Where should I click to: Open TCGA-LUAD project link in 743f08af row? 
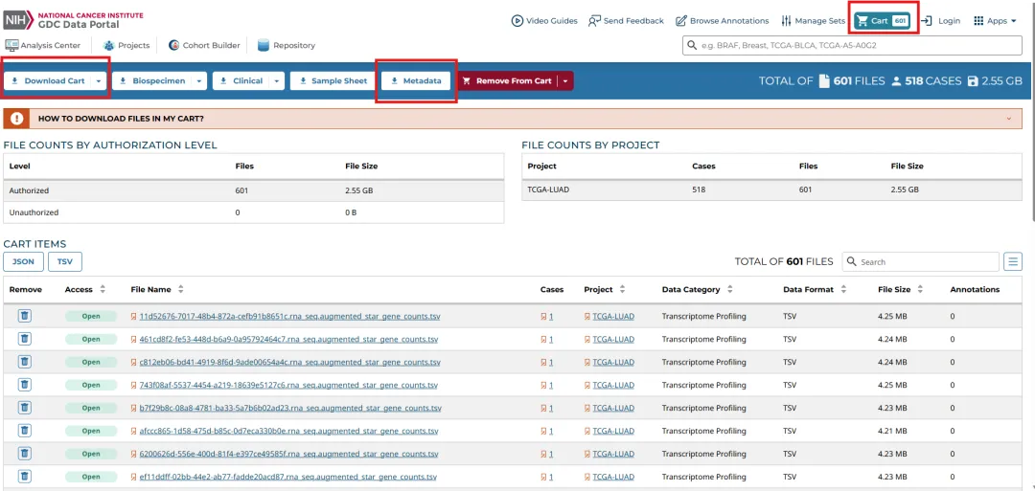[613, 386]
